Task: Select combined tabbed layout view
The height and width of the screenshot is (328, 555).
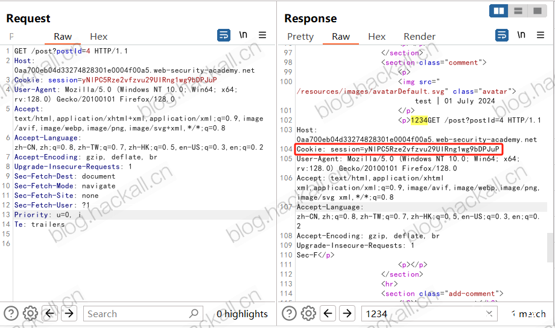Action: pyautogui.click(x=538, y=11)
